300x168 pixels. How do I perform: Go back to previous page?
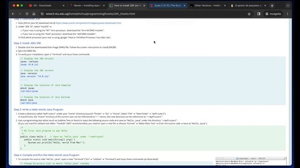pyautogui.click(x=13, y=14)
